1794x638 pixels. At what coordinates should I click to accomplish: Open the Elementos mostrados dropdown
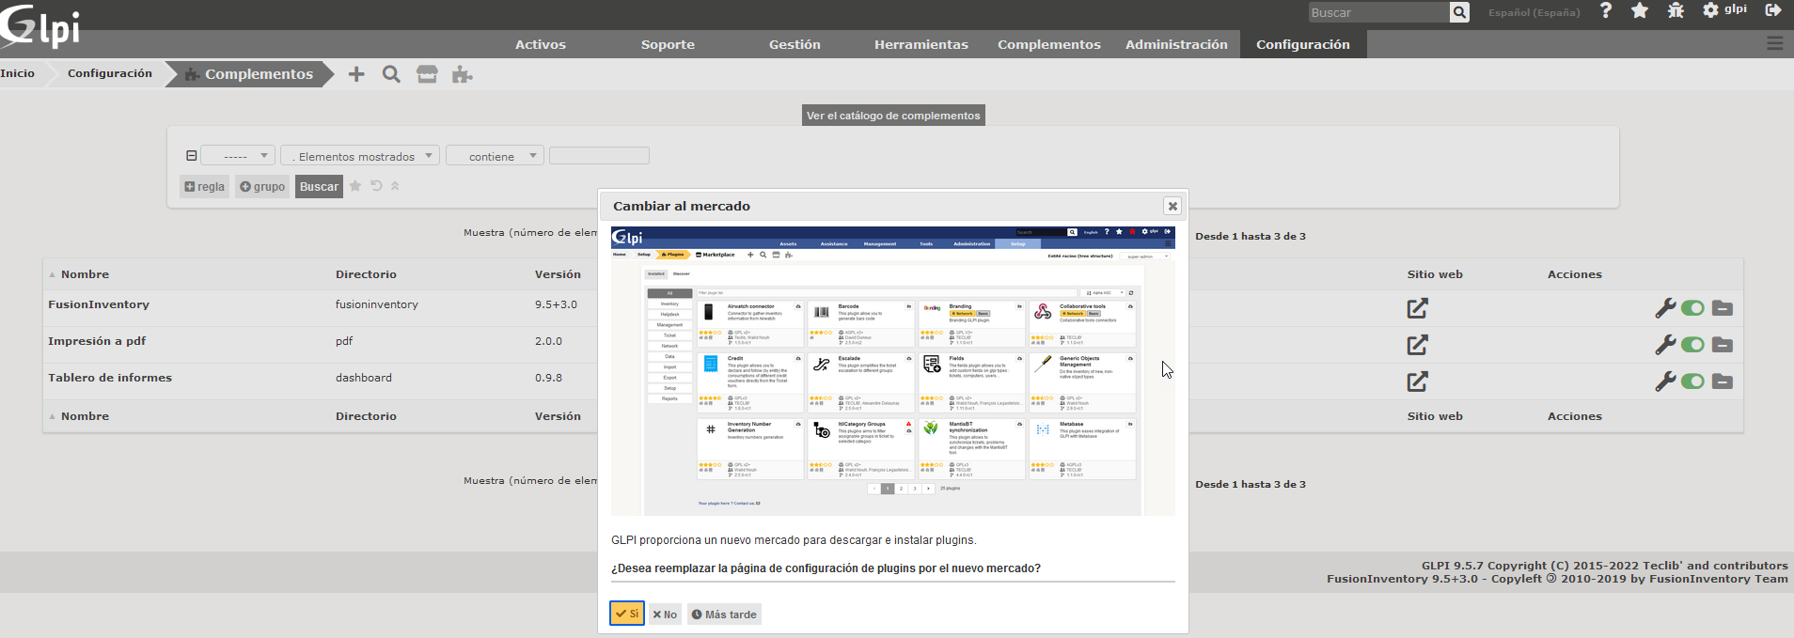pyautogui.click(x=360, y=156)
